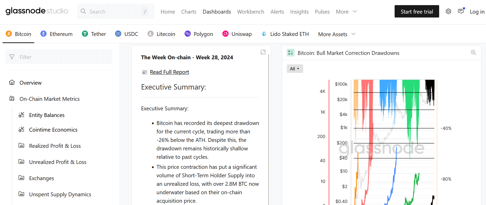Click the workbench formula icon beside chart title

(291, 53)
